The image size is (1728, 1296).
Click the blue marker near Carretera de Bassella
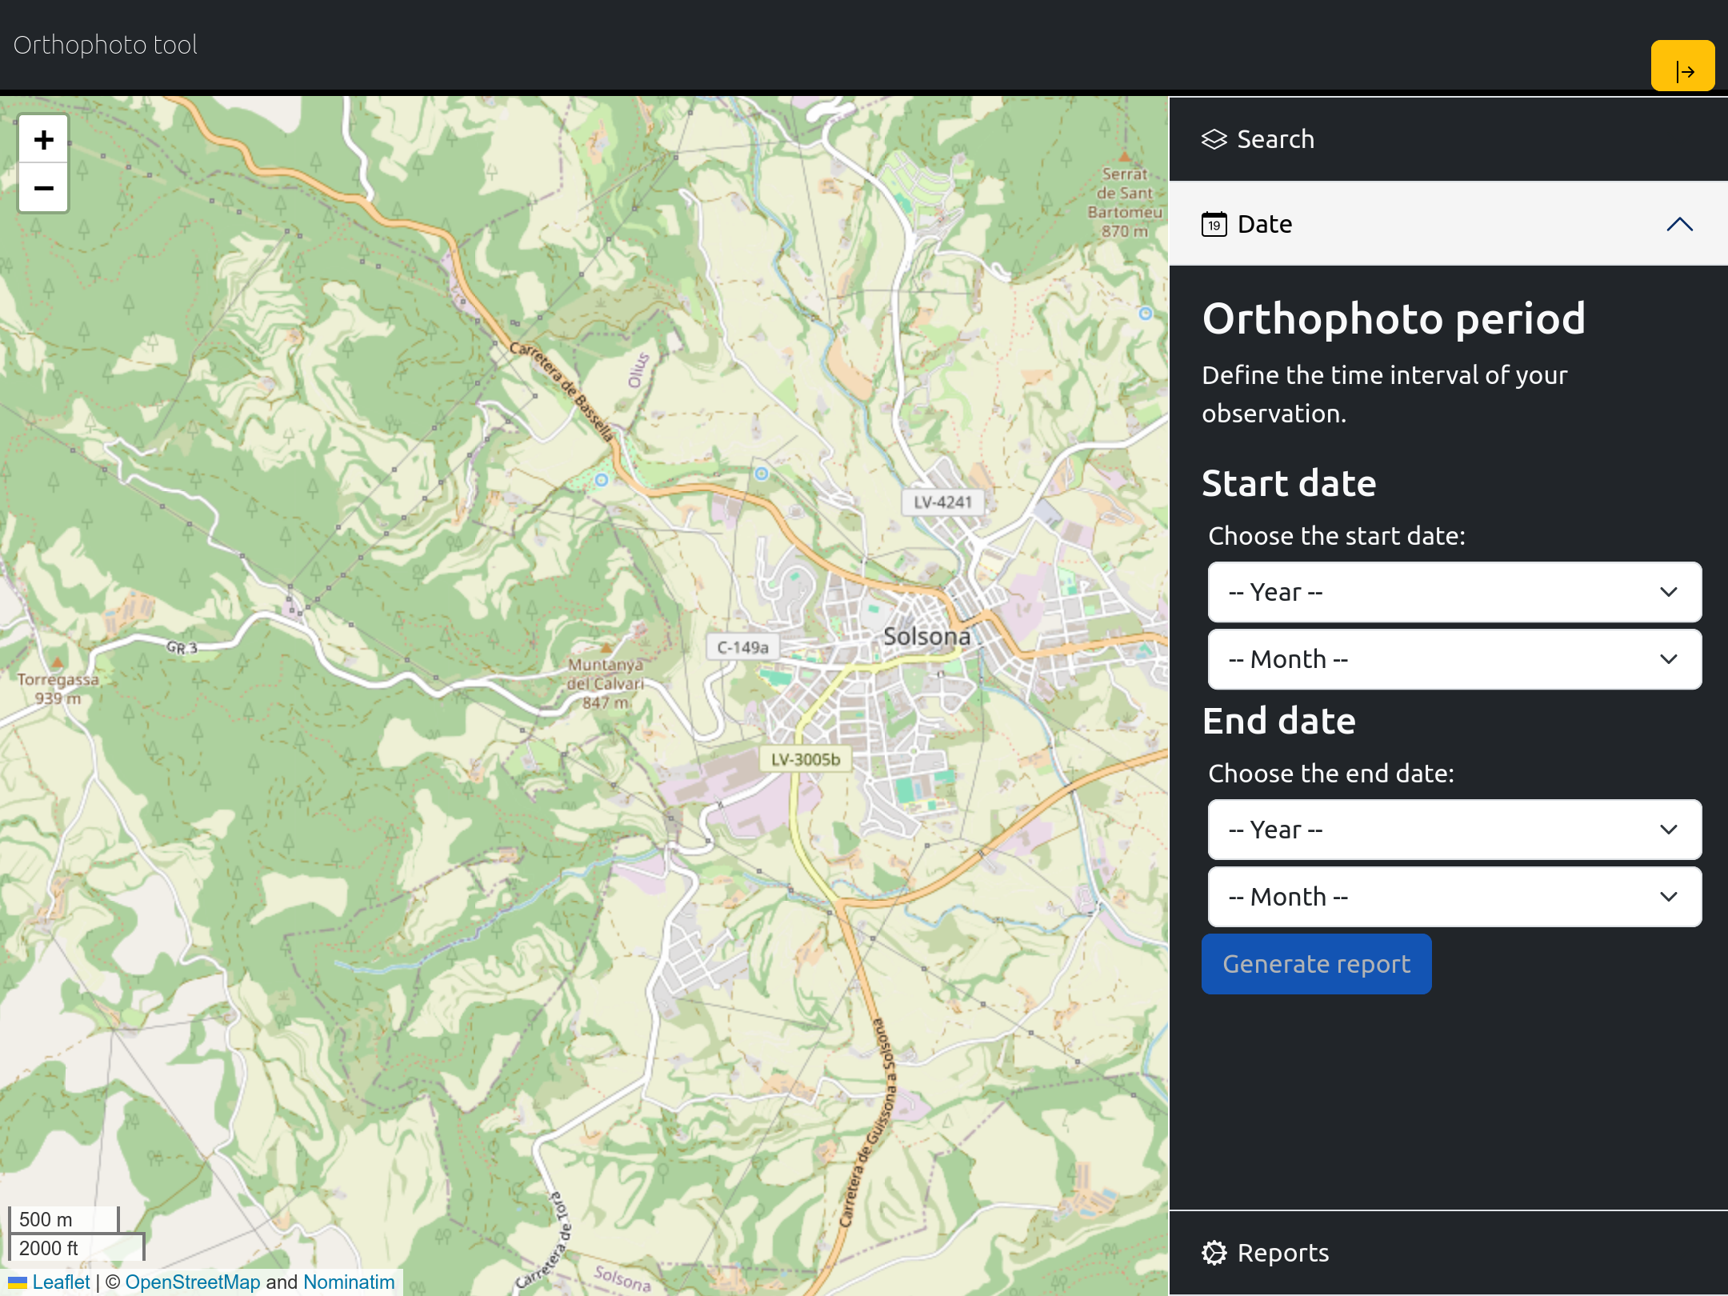click(602, 480)
